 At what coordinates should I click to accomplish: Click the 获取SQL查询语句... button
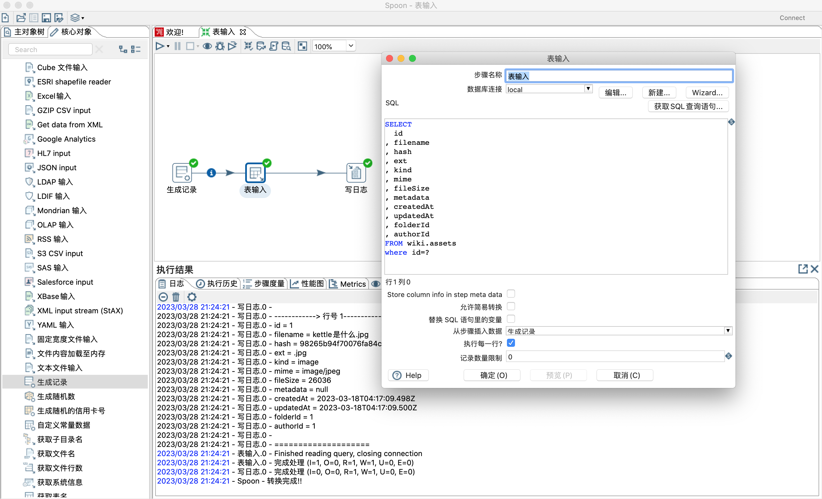[x=688, y=107]
